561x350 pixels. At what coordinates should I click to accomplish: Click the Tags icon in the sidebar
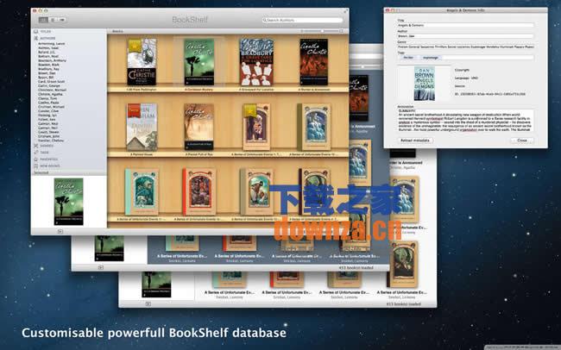(35, 153)
